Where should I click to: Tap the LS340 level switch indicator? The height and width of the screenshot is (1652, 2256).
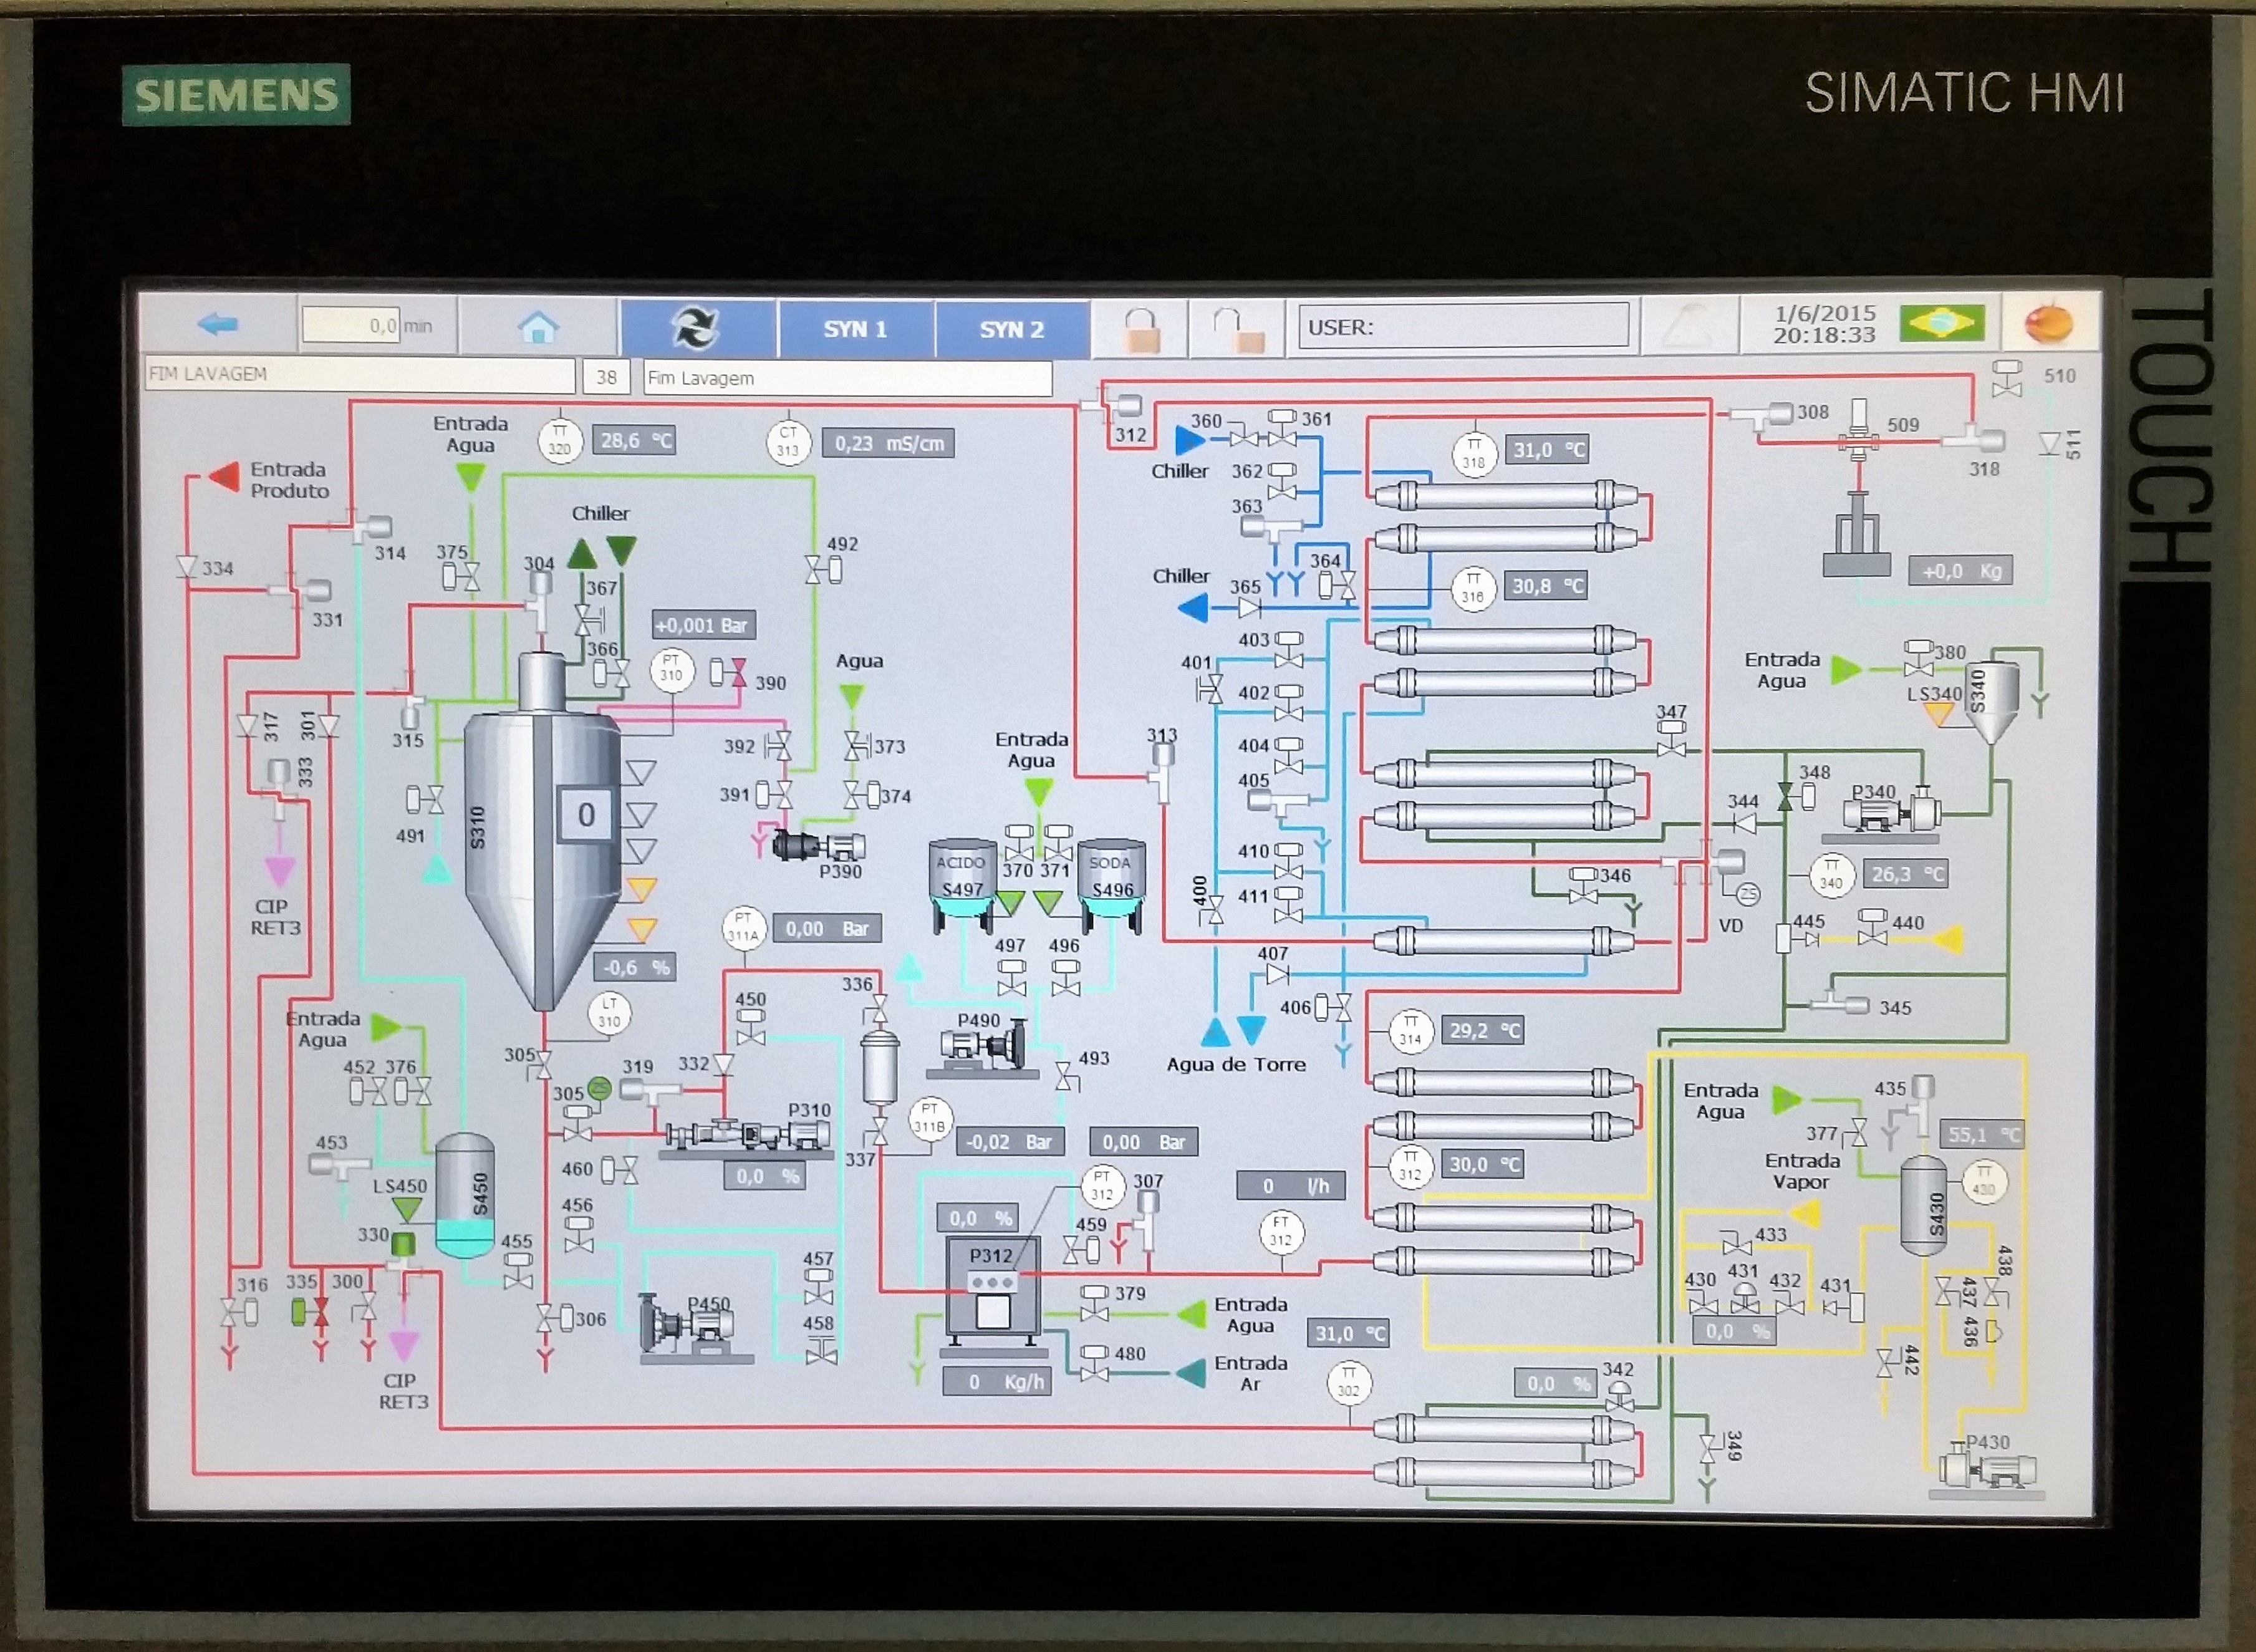coord(1939,714)
